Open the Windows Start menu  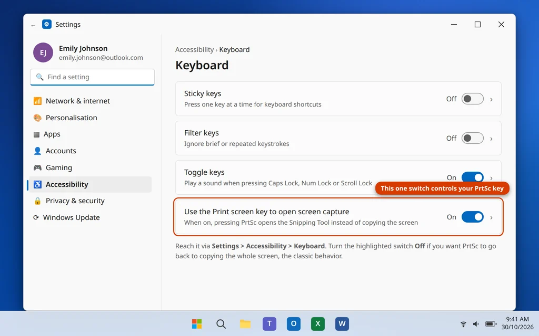point(197,323)
